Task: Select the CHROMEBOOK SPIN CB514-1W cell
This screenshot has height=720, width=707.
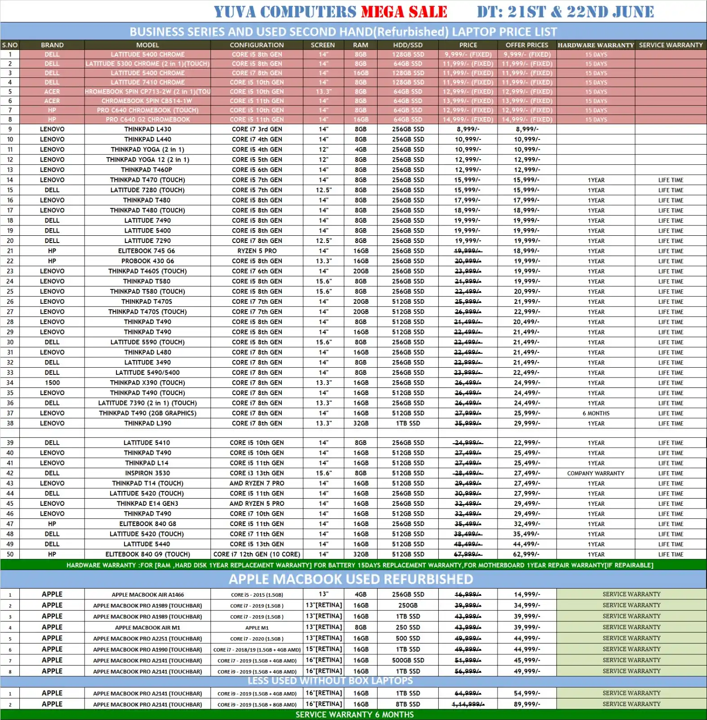Action: pyautogui.click(x=147, y=101)
